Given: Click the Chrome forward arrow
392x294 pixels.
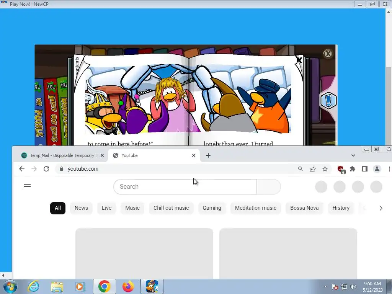Looking at the screenshot, I should [34, 169].
